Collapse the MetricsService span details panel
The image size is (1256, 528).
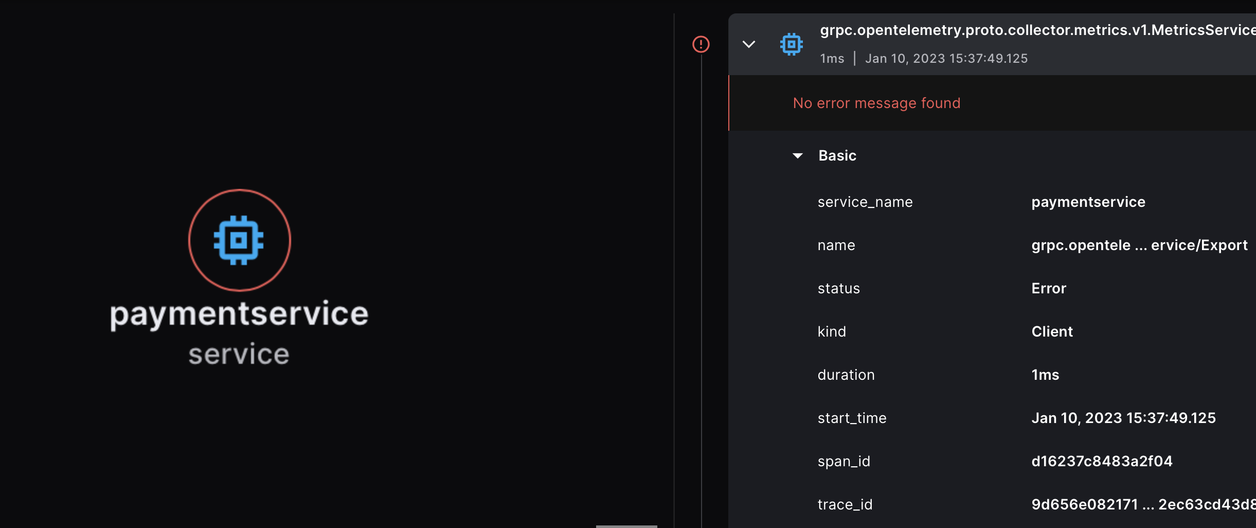coord(749,44)
